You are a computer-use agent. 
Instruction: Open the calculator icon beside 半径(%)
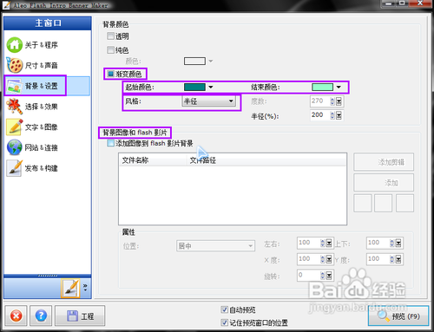[x=339, y=115]
